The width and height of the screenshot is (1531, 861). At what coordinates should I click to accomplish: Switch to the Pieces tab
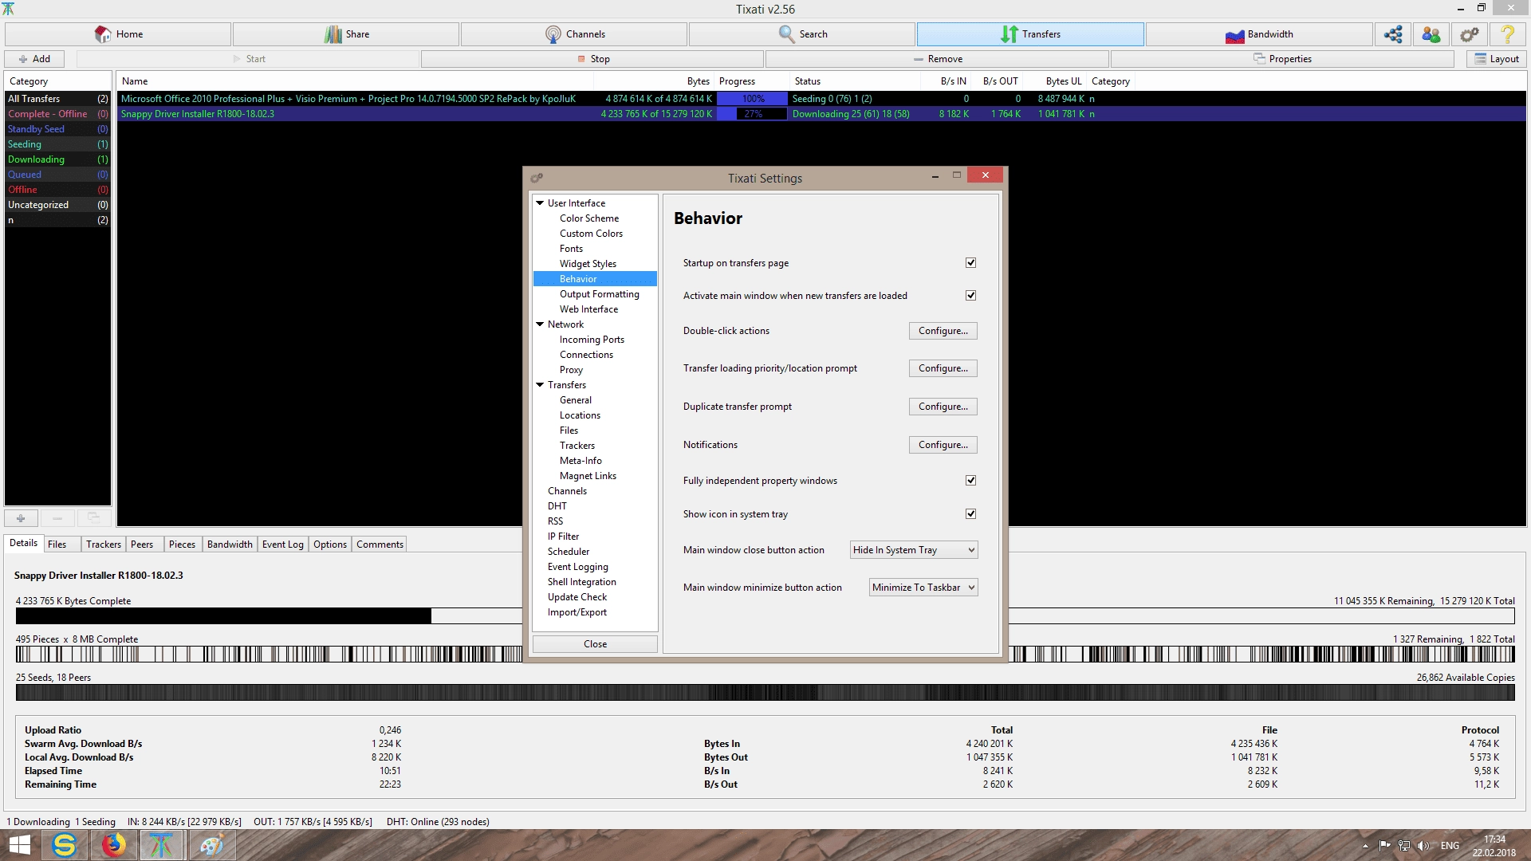click(182, 544)
